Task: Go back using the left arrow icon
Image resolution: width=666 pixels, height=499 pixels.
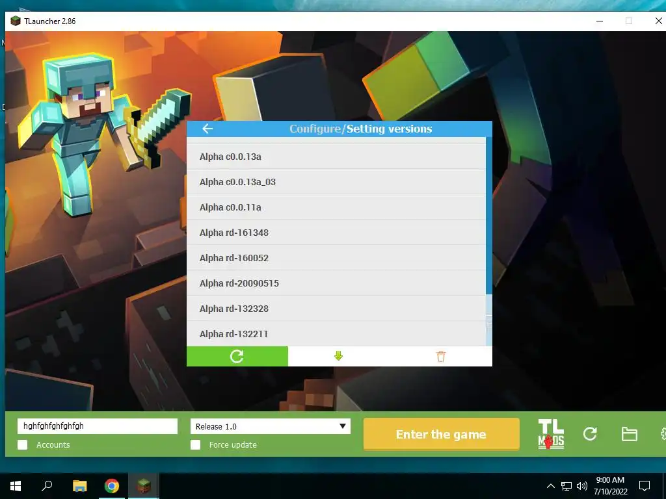Action: tap(207, 129)
